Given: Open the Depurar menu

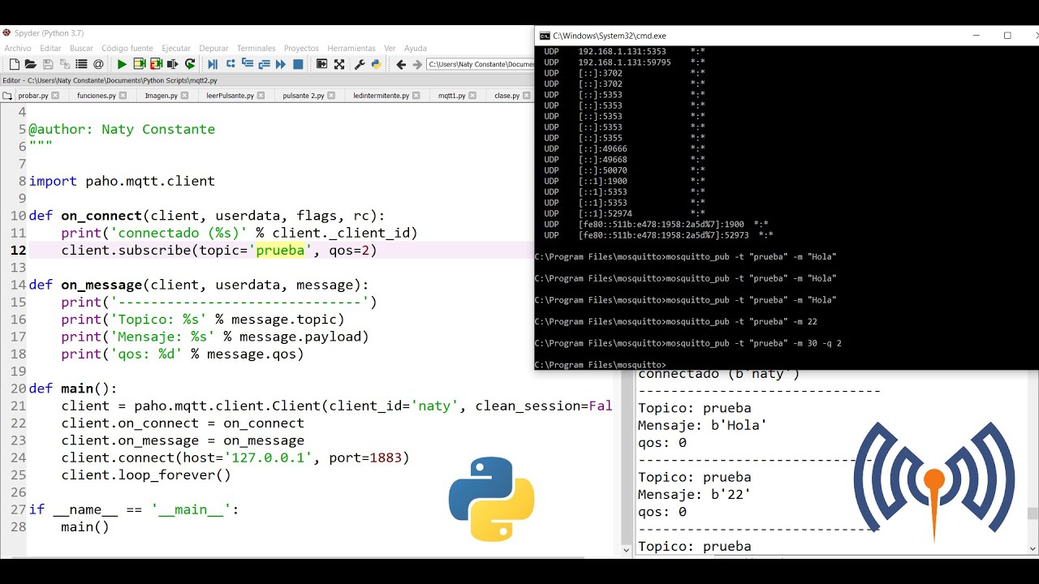Looking at the screenshot, I should coord(213,48).
